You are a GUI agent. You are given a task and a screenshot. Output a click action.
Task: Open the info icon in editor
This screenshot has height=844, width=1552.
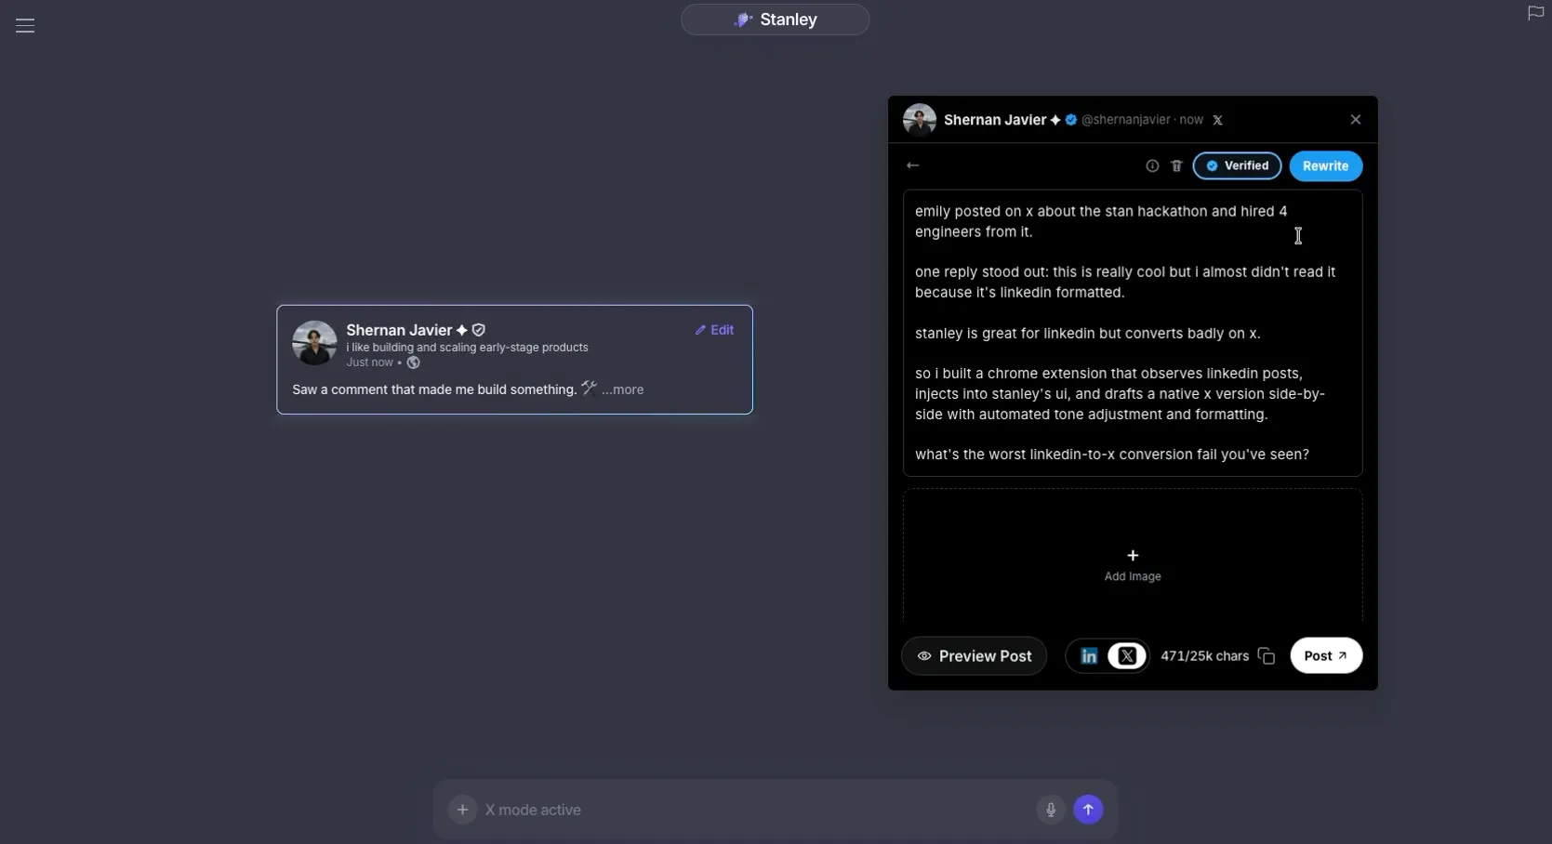pos(1152,166)
